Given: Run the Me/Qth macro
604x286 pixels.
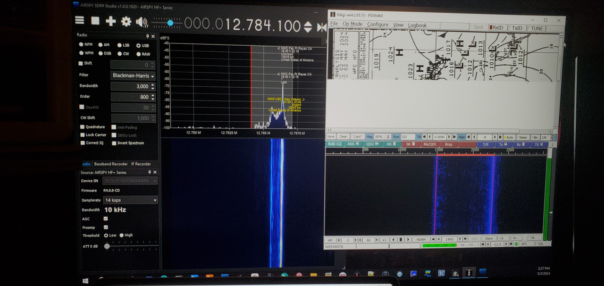Looking at the screenshot, I should pos(429,144).
